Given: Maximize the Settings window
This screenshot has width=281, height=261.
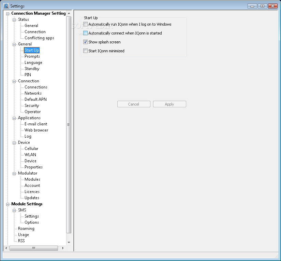Looking at the screenshot, I should 263,6.
